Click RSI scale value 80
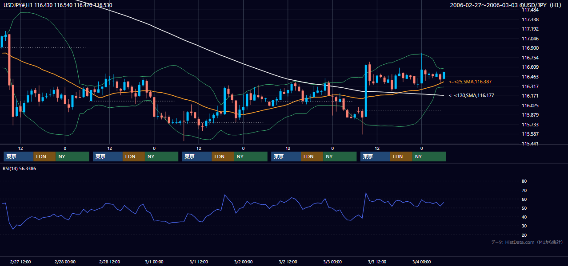 coord(524,181)
